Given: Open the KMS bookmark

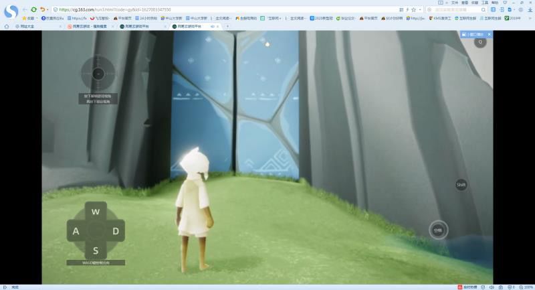Looking at the screenshot, I should tap(440, 18).
